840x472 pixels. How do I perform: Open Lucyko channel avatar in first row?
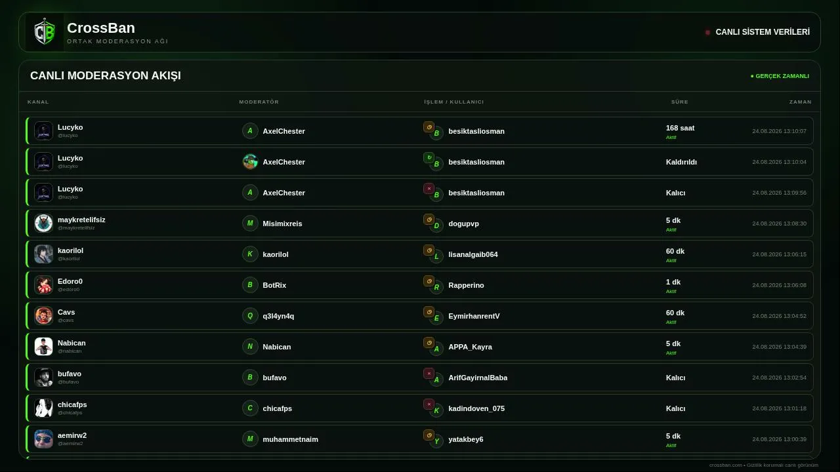tap(43, 130)
